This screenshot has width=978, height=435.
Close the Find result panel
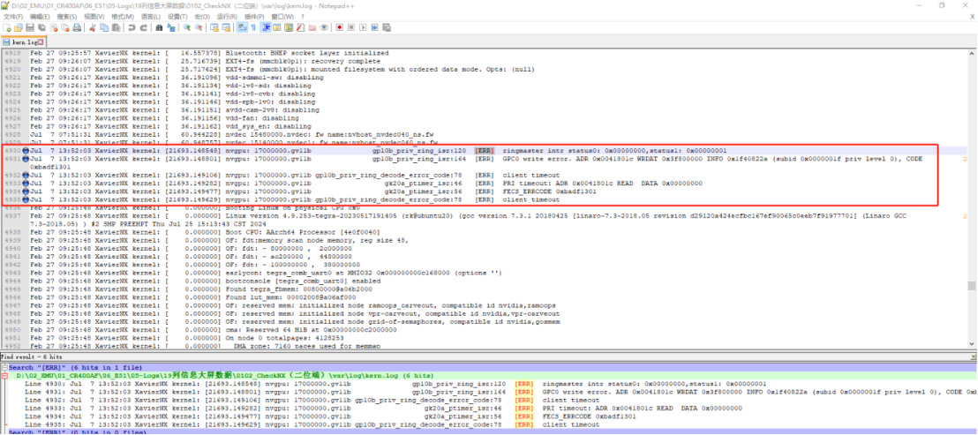coord(974,356)
